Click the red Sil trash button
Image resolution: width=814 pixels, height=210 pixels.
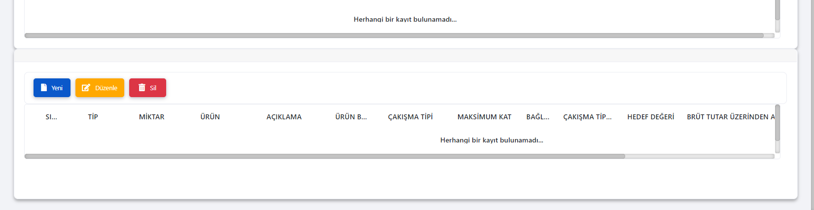point(147,88)
